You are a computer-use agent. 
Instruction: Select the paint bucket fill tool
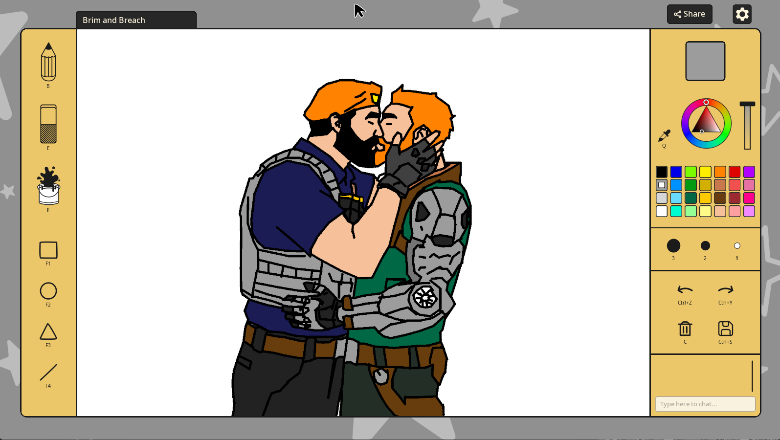48,185
